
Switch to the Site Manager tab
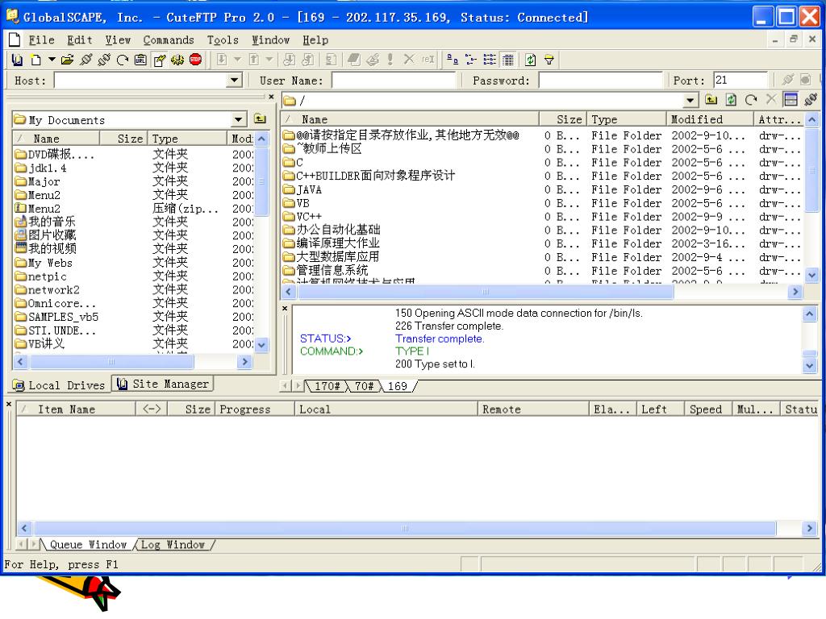click(163, 384)
